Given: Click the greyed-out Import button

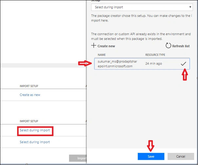Looking at the screenshot, I should pyautogui.click(x=78, y=158).
